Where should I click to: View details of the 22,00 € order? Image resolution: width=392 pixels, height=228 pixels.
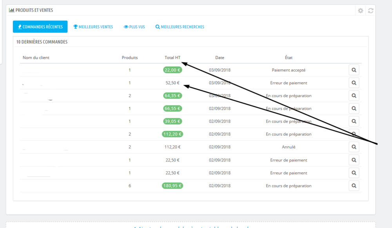tap(354, 70)
